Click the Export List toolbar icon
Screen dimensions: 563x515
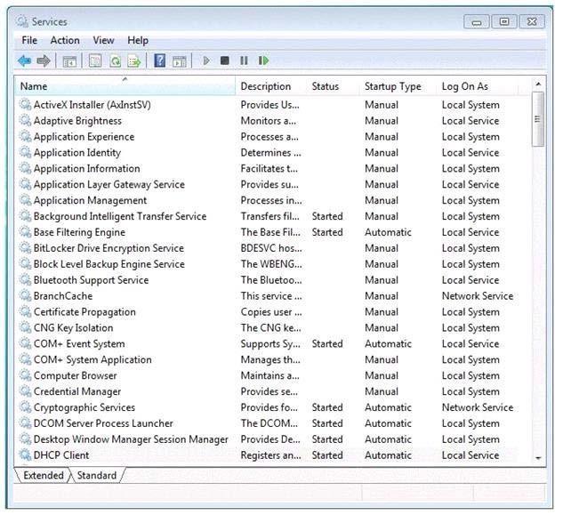134,60
